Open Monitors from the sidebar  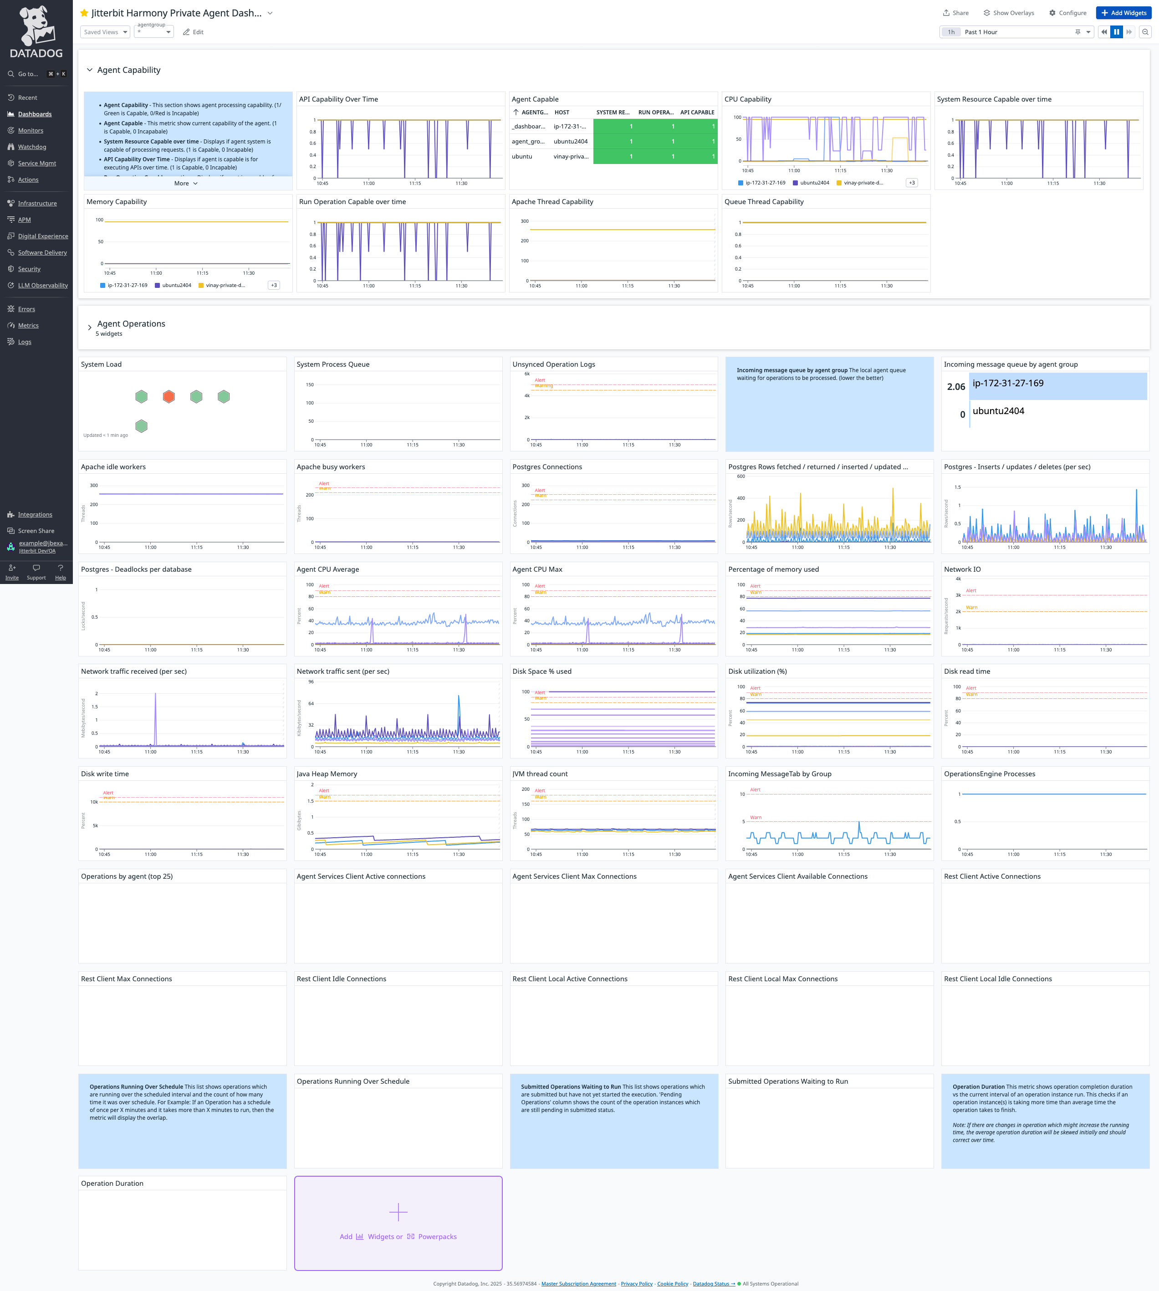(30, 130)
